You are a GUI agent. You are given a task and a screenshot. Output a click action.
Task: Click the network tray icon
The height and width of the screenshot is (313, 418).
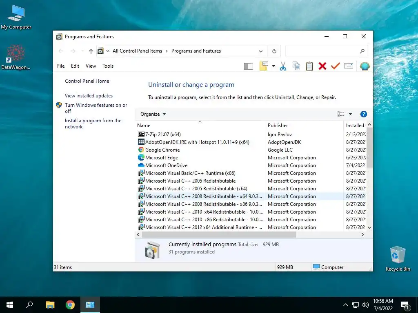356,305
